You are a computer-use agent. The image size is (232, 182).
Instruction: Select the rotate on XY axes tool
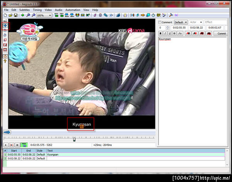click(x=5, y=35)
